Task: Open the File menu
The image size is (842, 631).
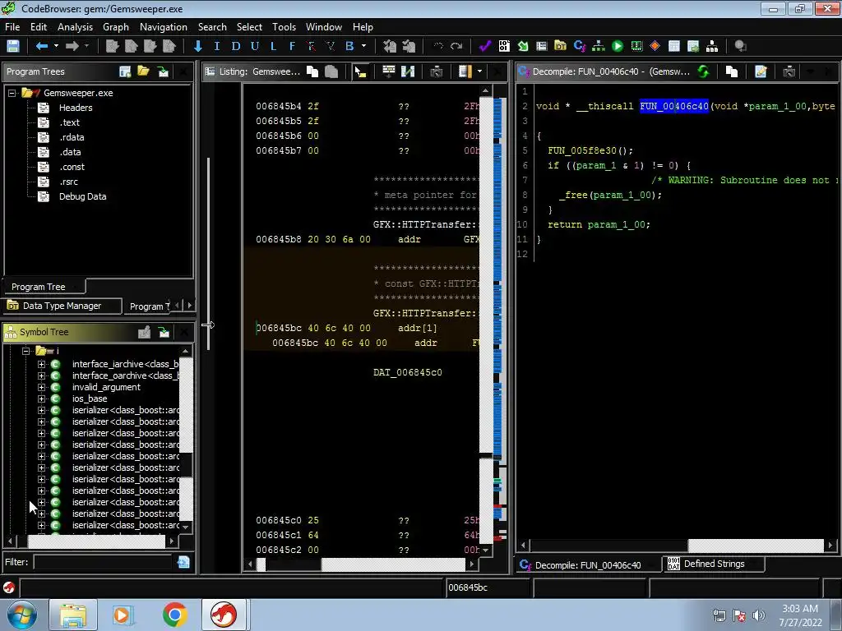Action: [12, 27]
